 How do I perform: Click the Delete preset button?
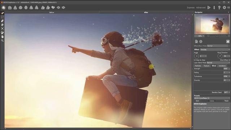(212, 101)
